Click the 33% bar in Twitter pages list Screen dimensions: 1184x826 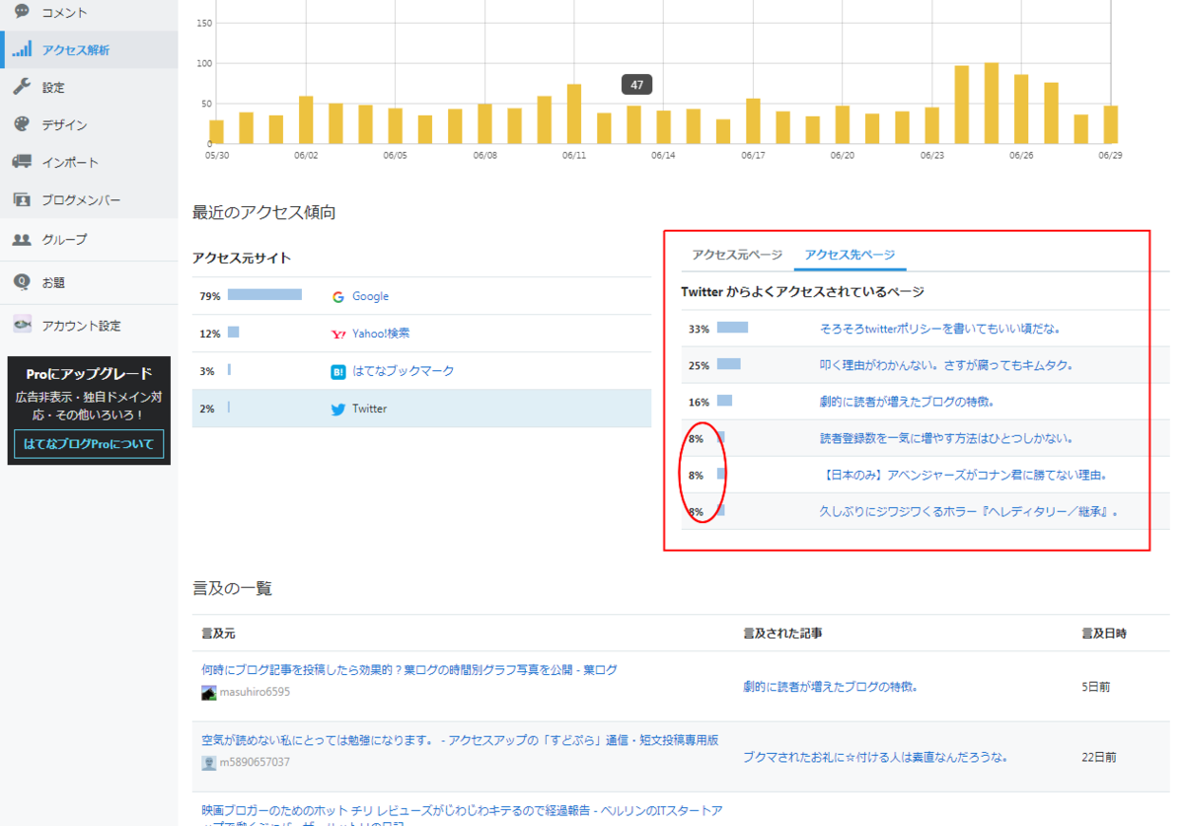coord(732,328)
